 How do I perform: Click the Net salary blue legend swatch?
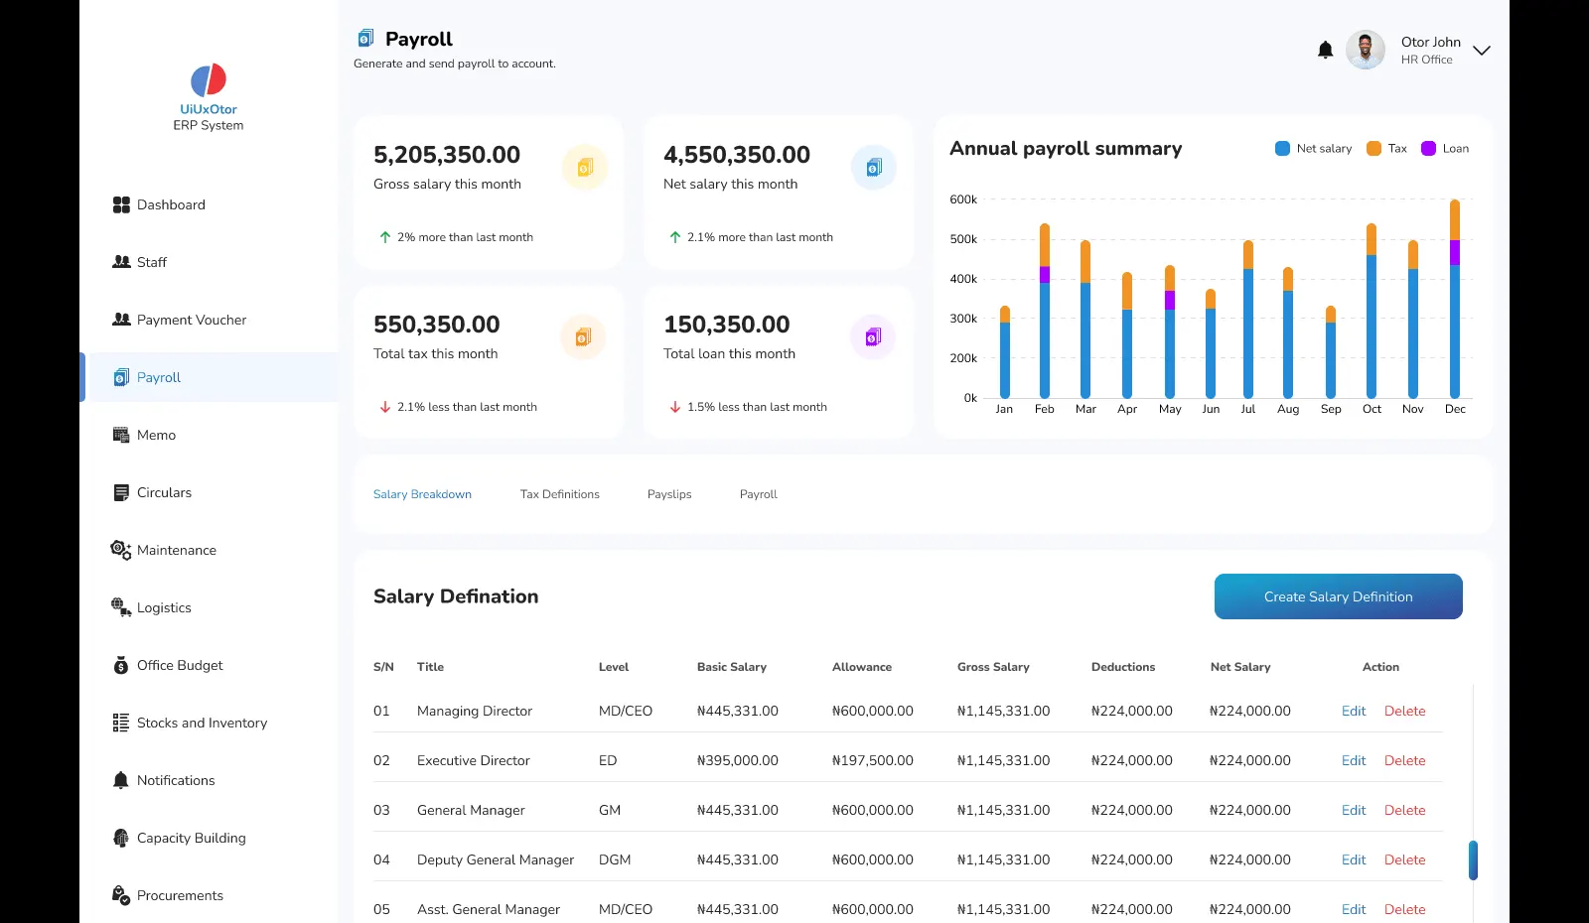tap(1282, 149)
